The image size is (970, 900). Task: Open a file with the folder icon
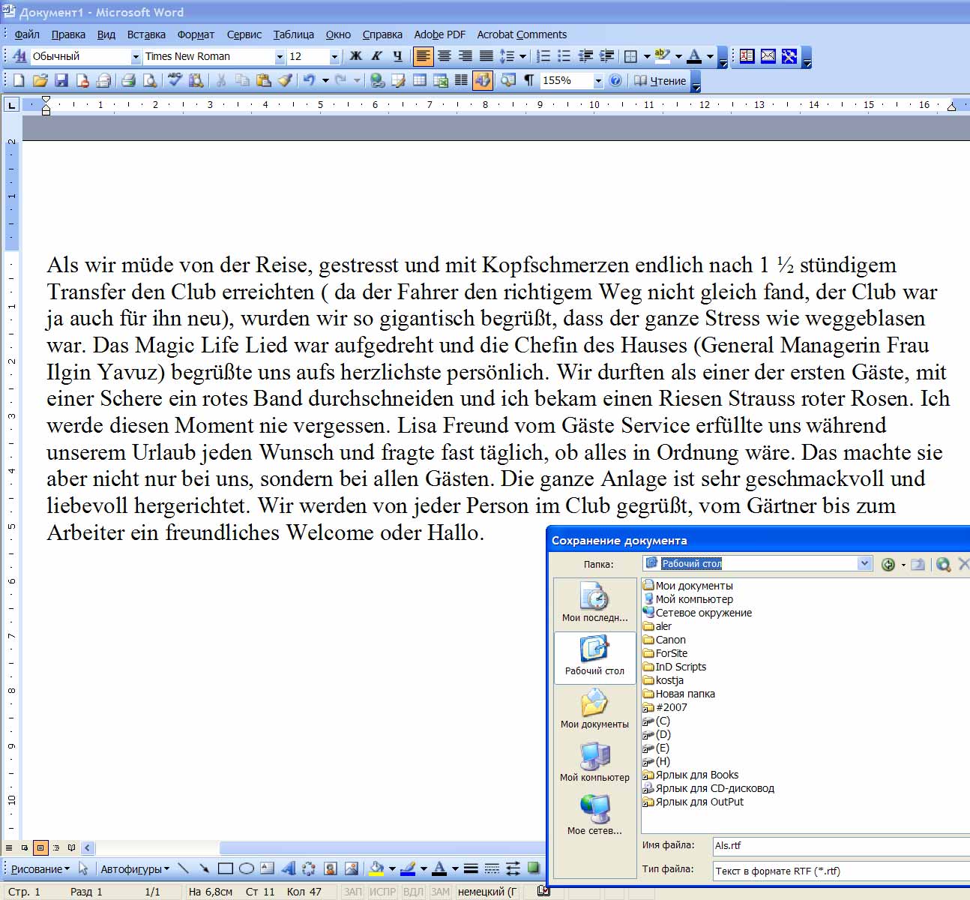[40, 80]
